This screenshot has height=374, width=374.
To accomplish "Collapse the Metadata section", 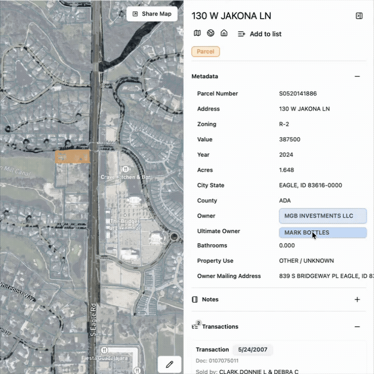I will click(357, 76).
